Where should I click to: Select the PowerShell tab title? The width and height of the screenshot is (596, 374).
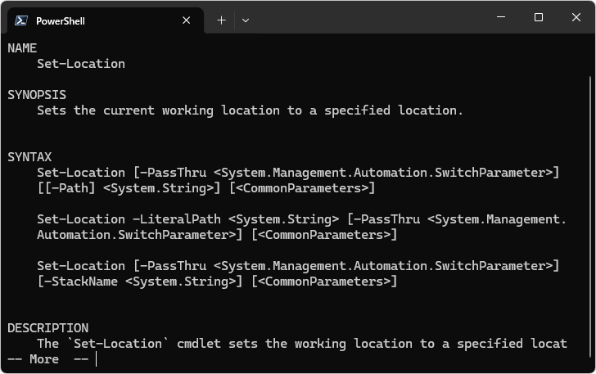click(61, 20)
